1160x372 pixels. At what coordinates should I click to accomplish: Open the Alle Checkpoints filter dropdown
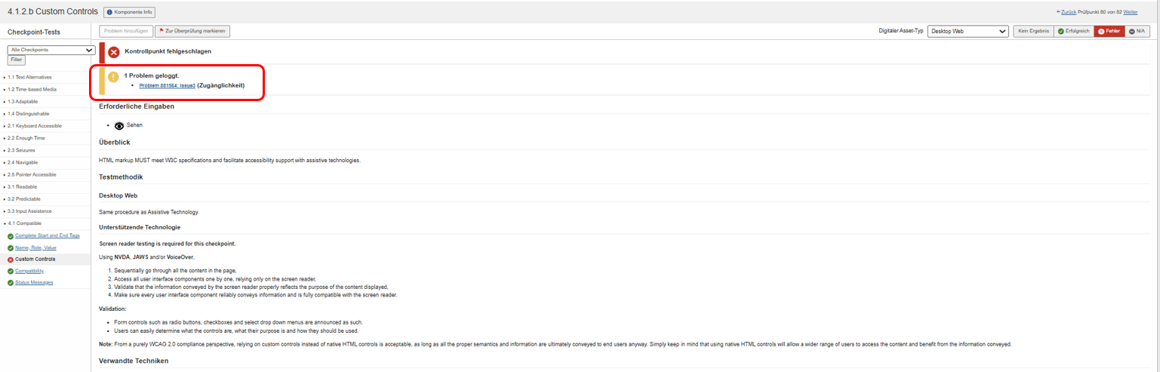pyautogui.click(x=51, y=50)
